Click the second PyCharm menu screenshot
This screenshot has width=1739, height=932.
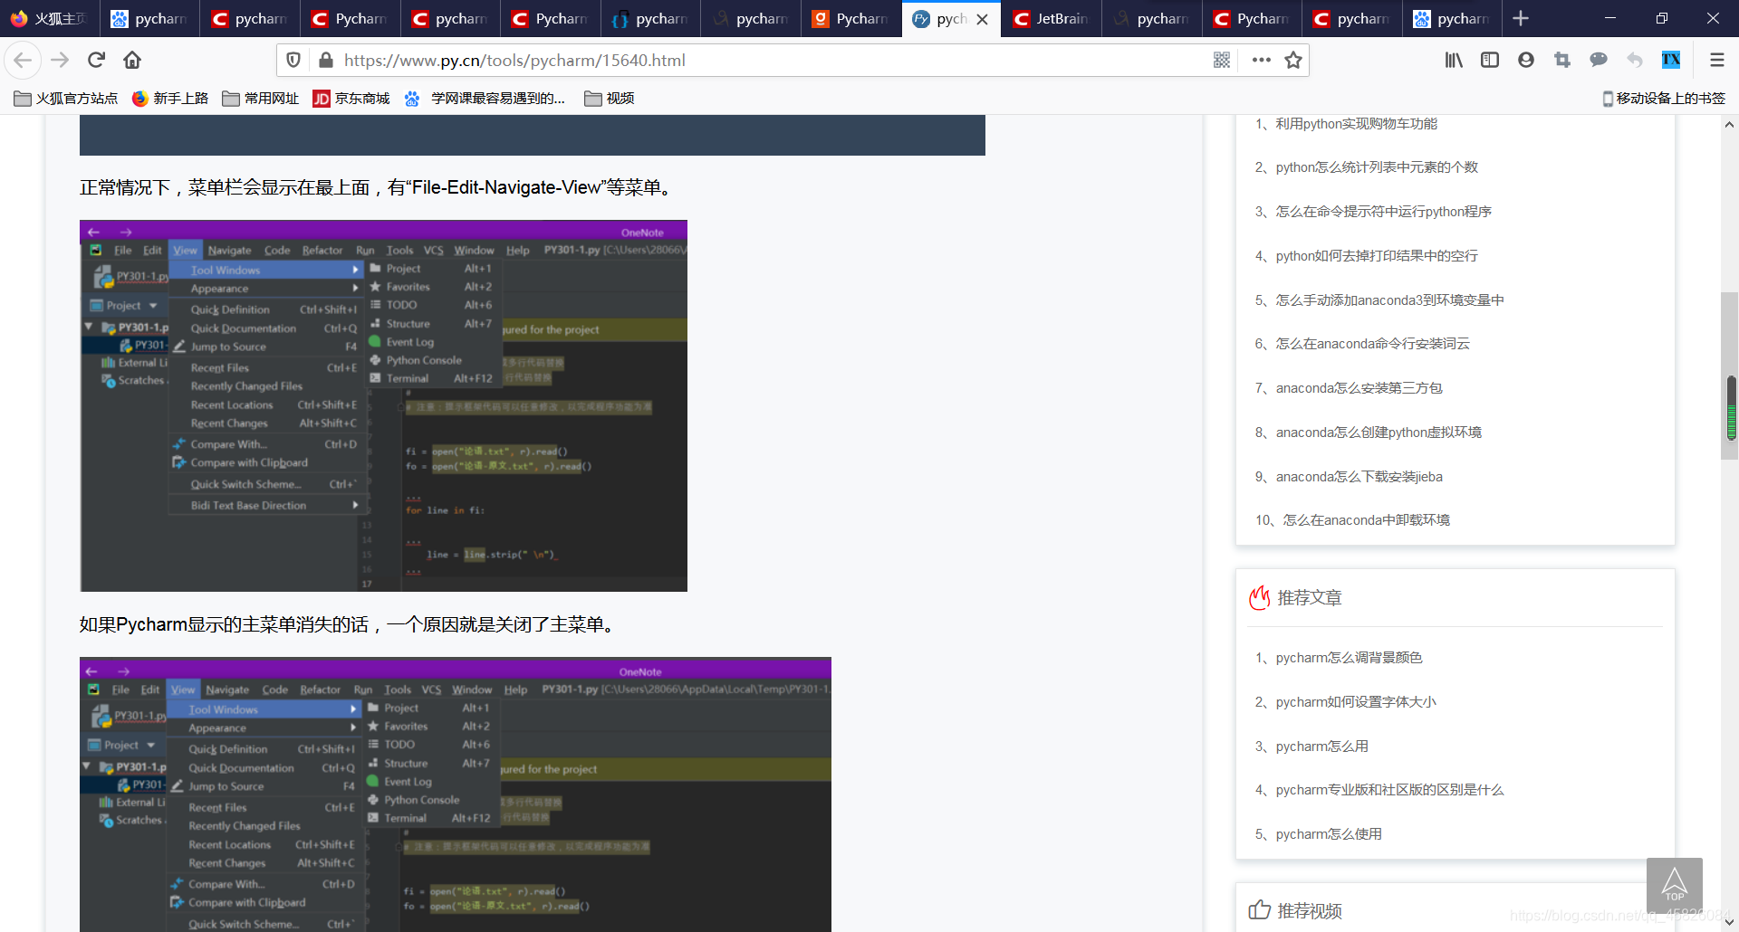coord(456,794)
